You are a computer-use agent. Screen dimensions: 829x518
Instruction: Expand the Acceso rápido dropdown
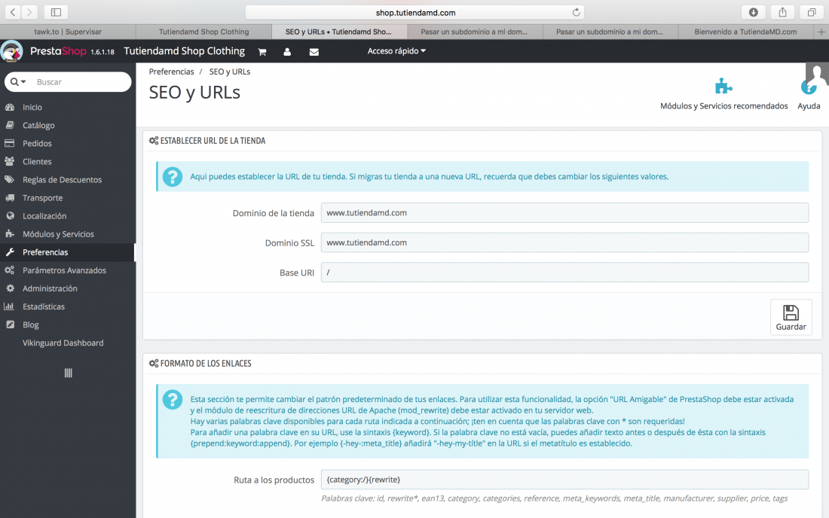click(396, 51)
